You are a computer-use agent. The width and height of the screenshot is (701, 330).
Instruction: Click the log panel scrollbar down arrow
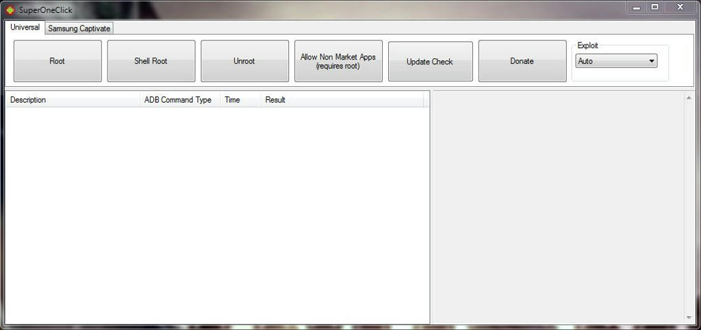point(689,318)
